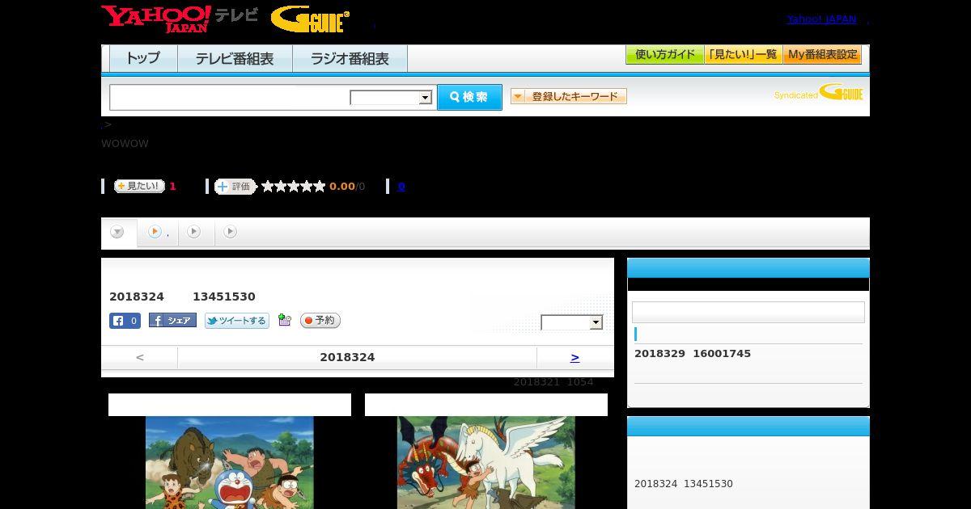Click the 見たい! add button

pyautogui.click(x=139, y=186)
